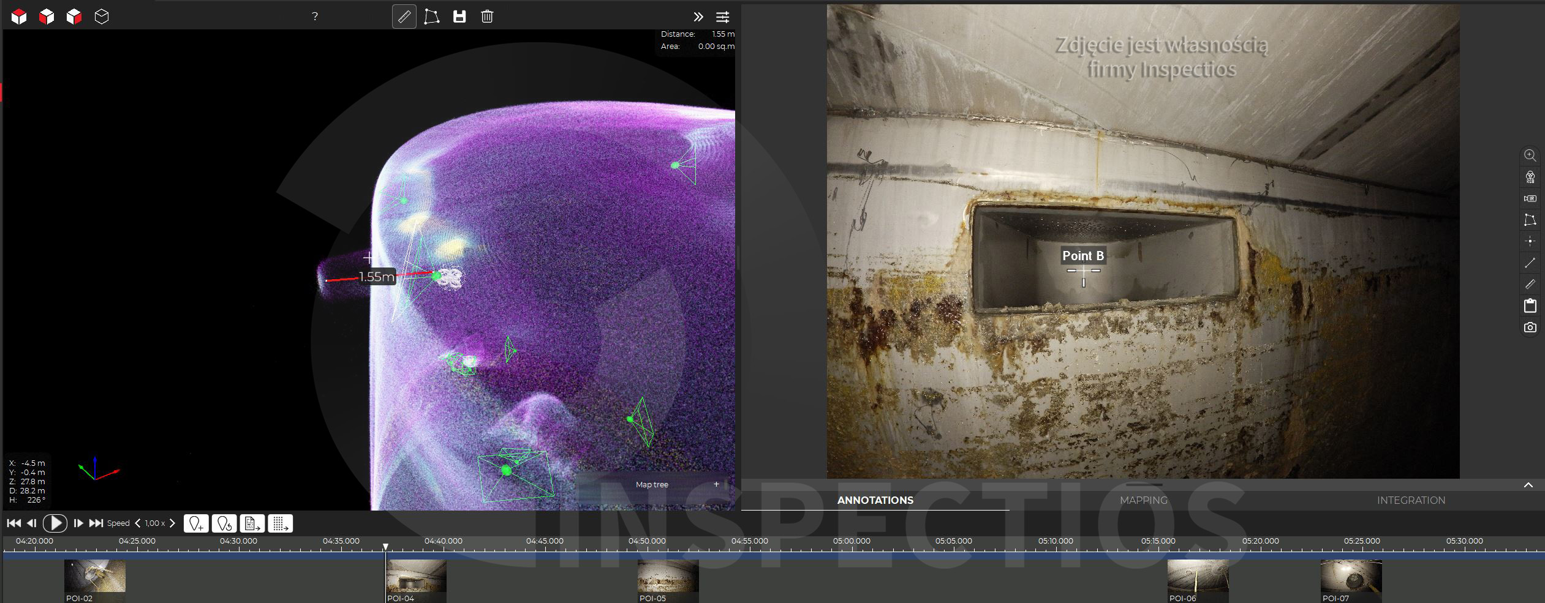Select the polygon area tool in 3D toolbar
This screenshot has height=603, width=1545.
click(x=432, y=17)
